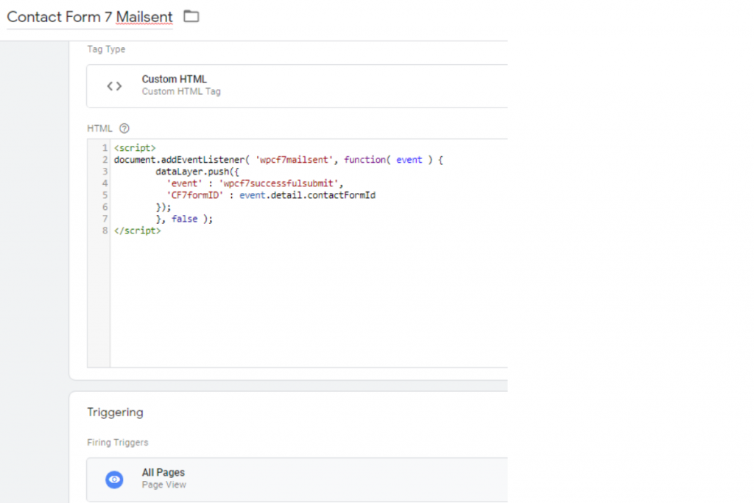Select the Custom HTML angle brackets icon
The width and height of the screenshot is (754, 503).
pyautogui.click(x=113, y=85)
